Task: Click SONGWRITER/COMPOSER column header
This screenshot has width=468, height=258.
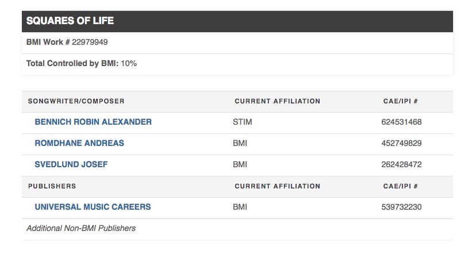Action: tap(76, 101)
